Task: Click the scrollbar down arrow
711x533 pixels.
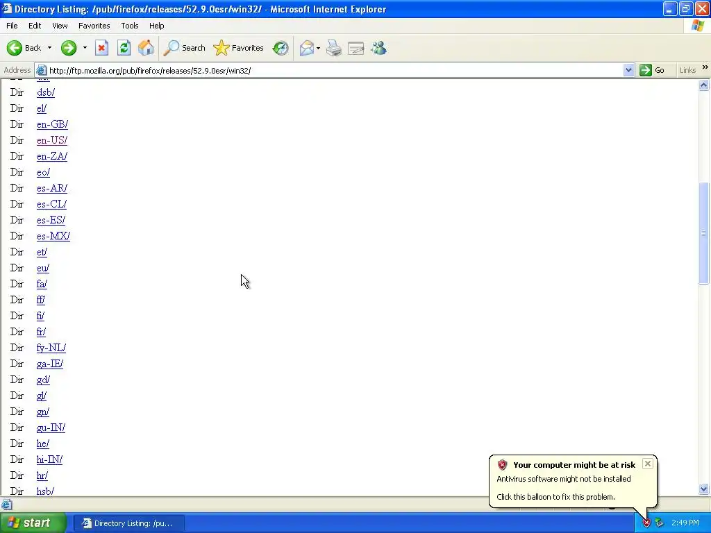Action: click(x=704, y=489)
